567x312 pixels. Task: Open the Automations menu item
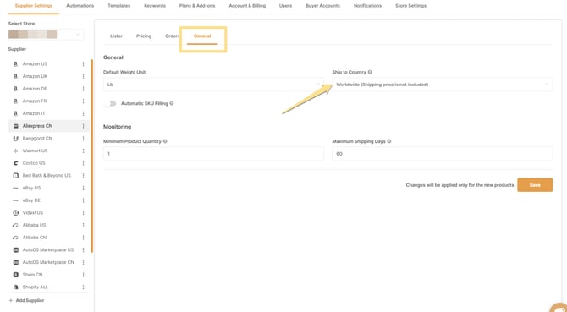coord(80,6)
